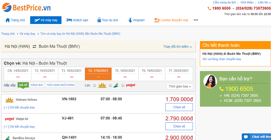Select date T7, 20/02/2021
The height and width of the screenshot is (140, 271).
coord(179,74)
